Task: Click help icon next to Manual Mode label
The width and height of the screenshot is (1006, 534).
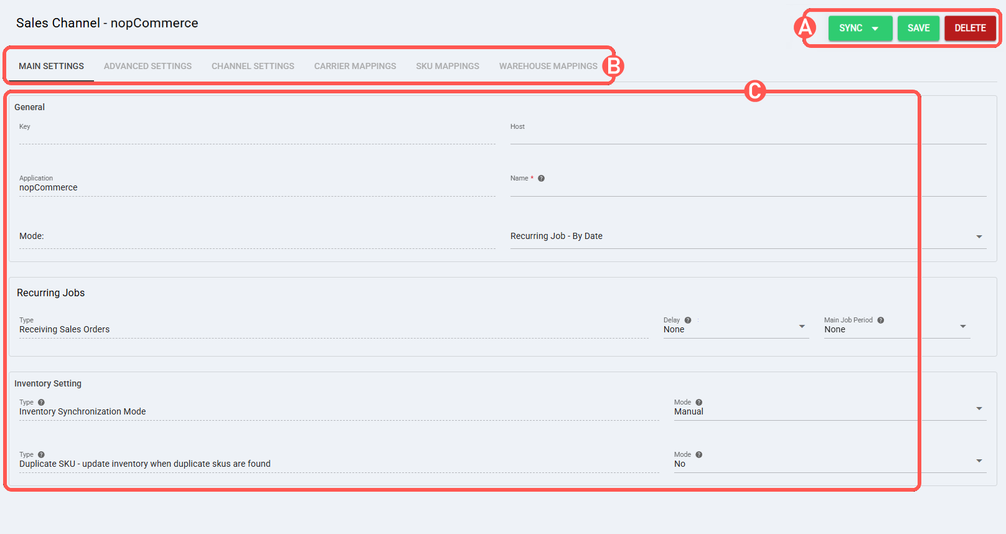Action: [699, 403]
